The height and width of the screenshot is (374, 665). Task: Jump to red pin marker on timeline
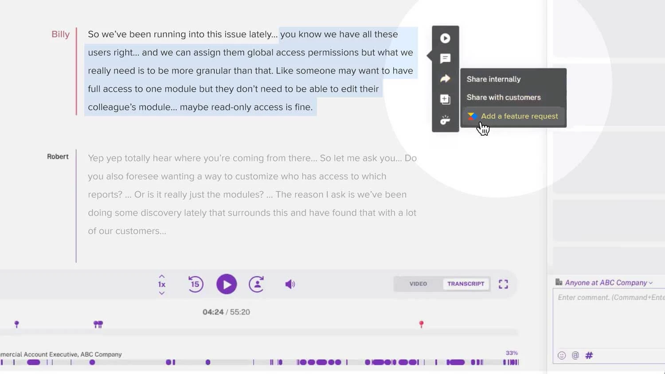click(421, 324)
